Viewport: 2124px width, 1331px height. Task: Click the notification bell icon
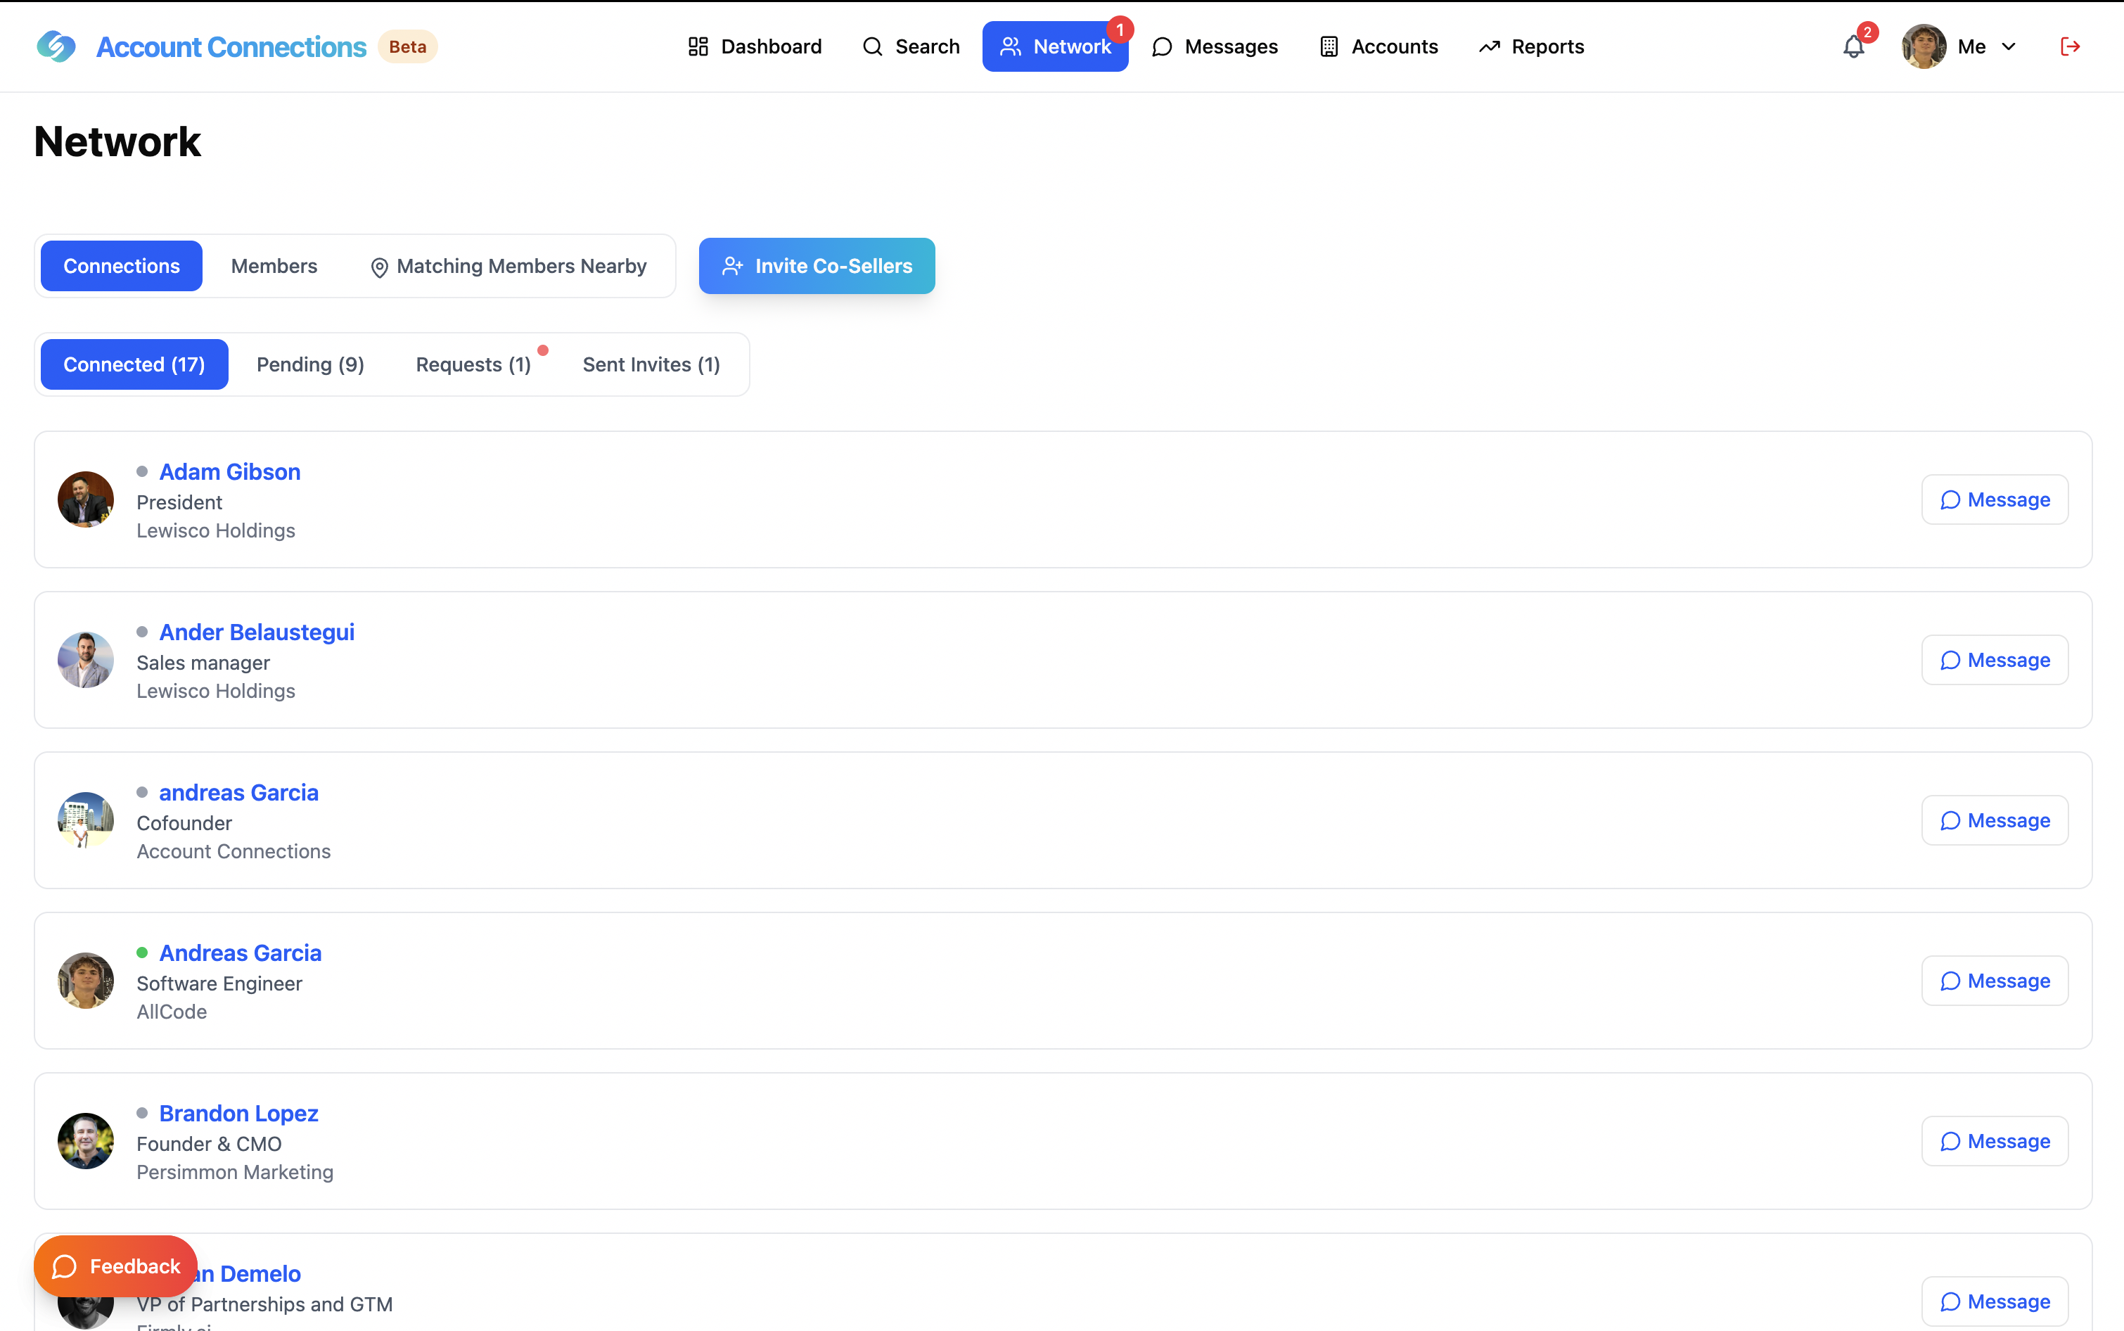[x=1853, y=46]
